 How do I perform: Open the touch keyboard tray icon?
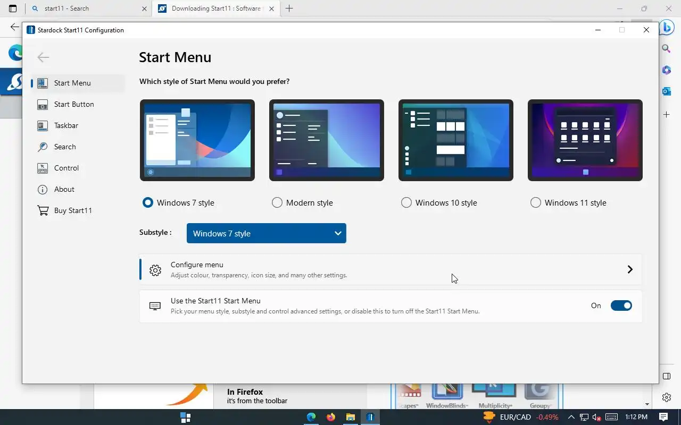tap(611, 417)
